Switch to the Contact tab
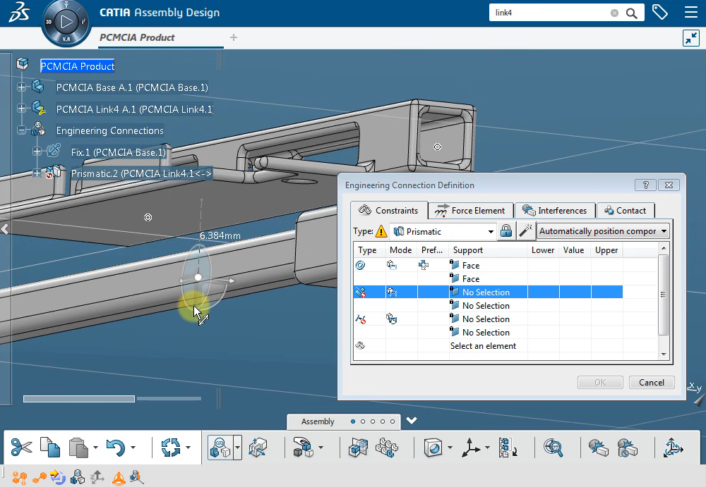Screen dimensions: 706x487 click(626, 211)
